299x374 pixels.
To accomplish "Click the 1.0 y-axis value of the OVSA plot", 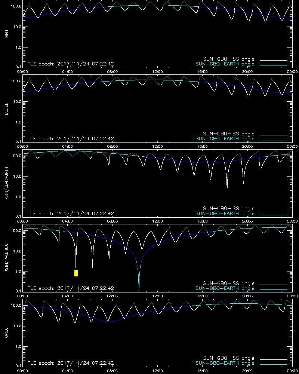I will click(x=18, y=347).
